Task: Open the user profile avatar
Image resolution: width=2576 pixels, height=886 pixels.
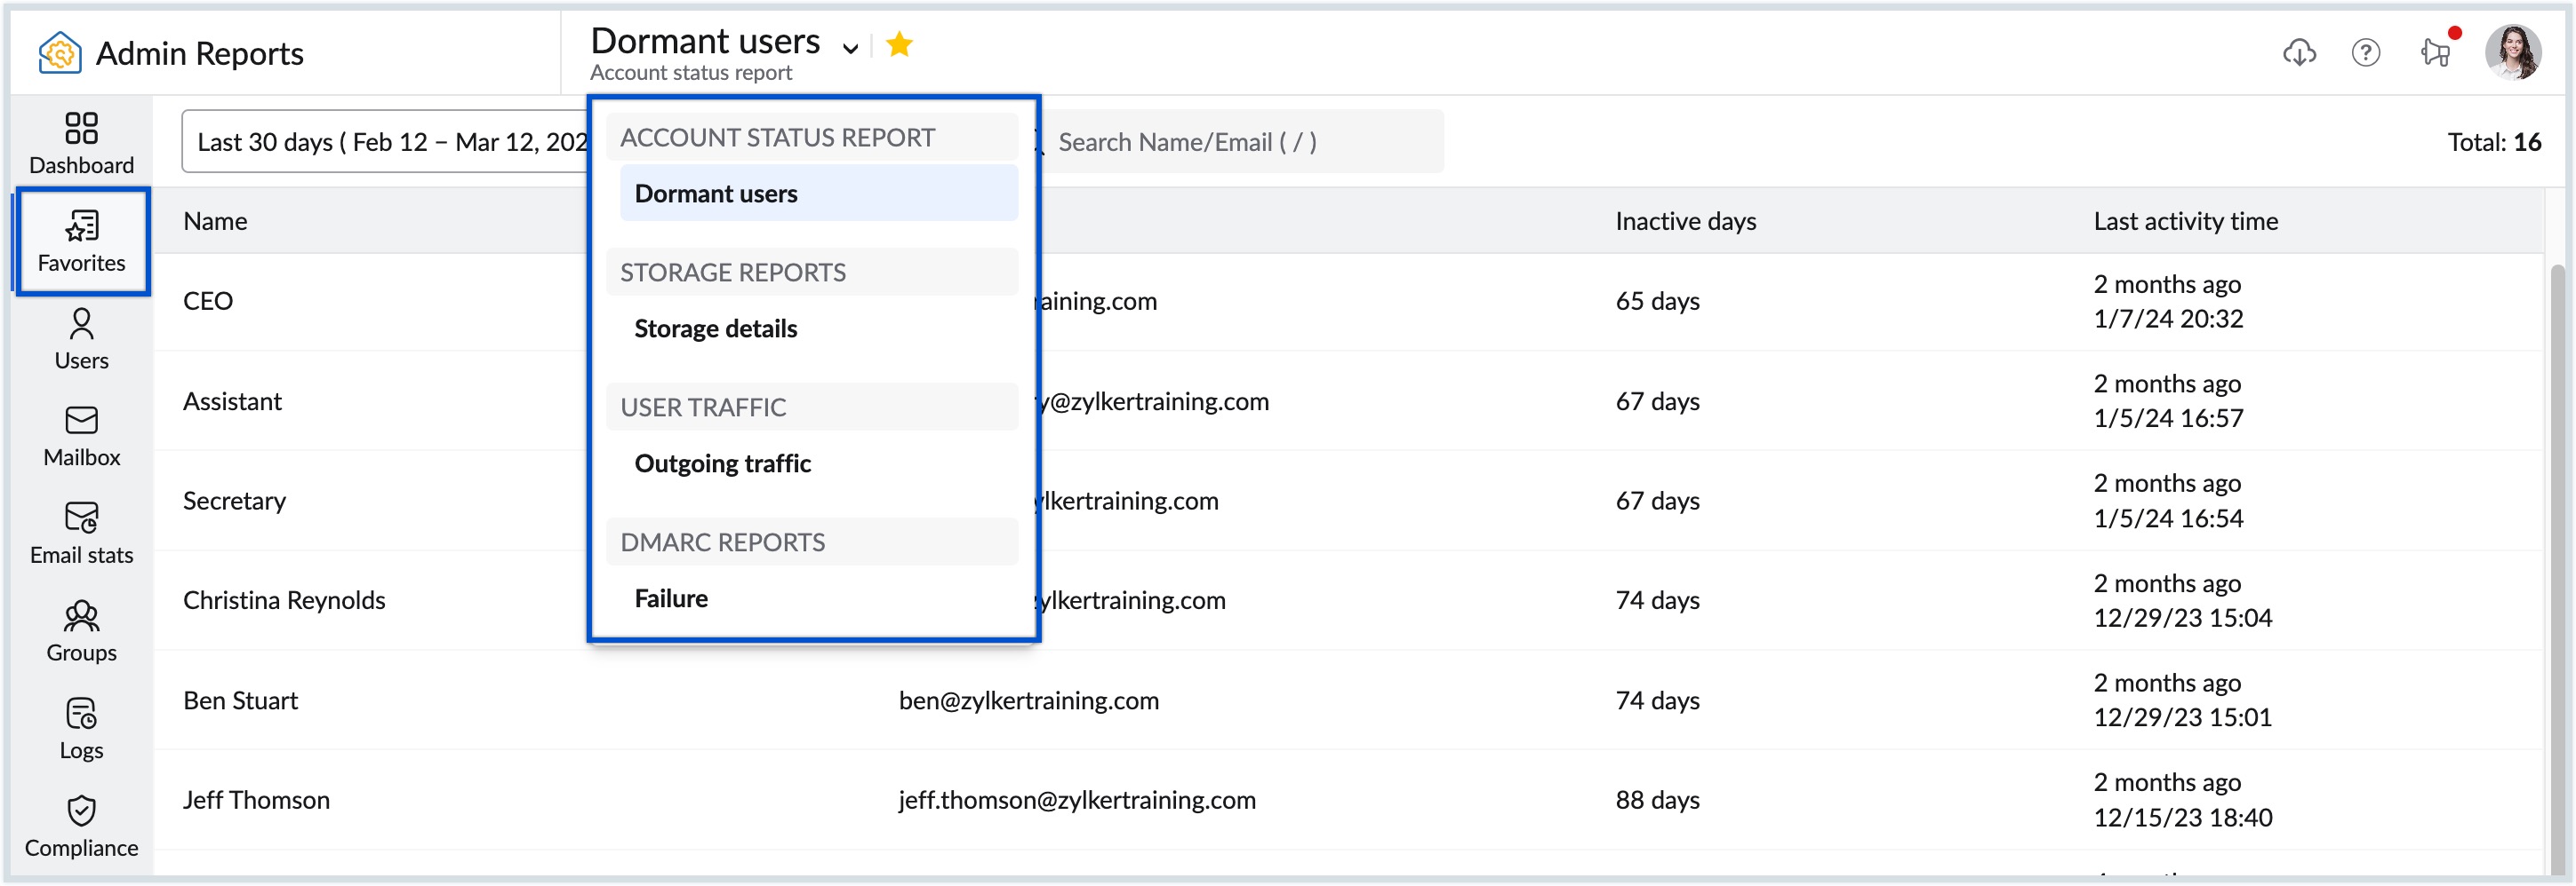Action: coord(2512,52)
